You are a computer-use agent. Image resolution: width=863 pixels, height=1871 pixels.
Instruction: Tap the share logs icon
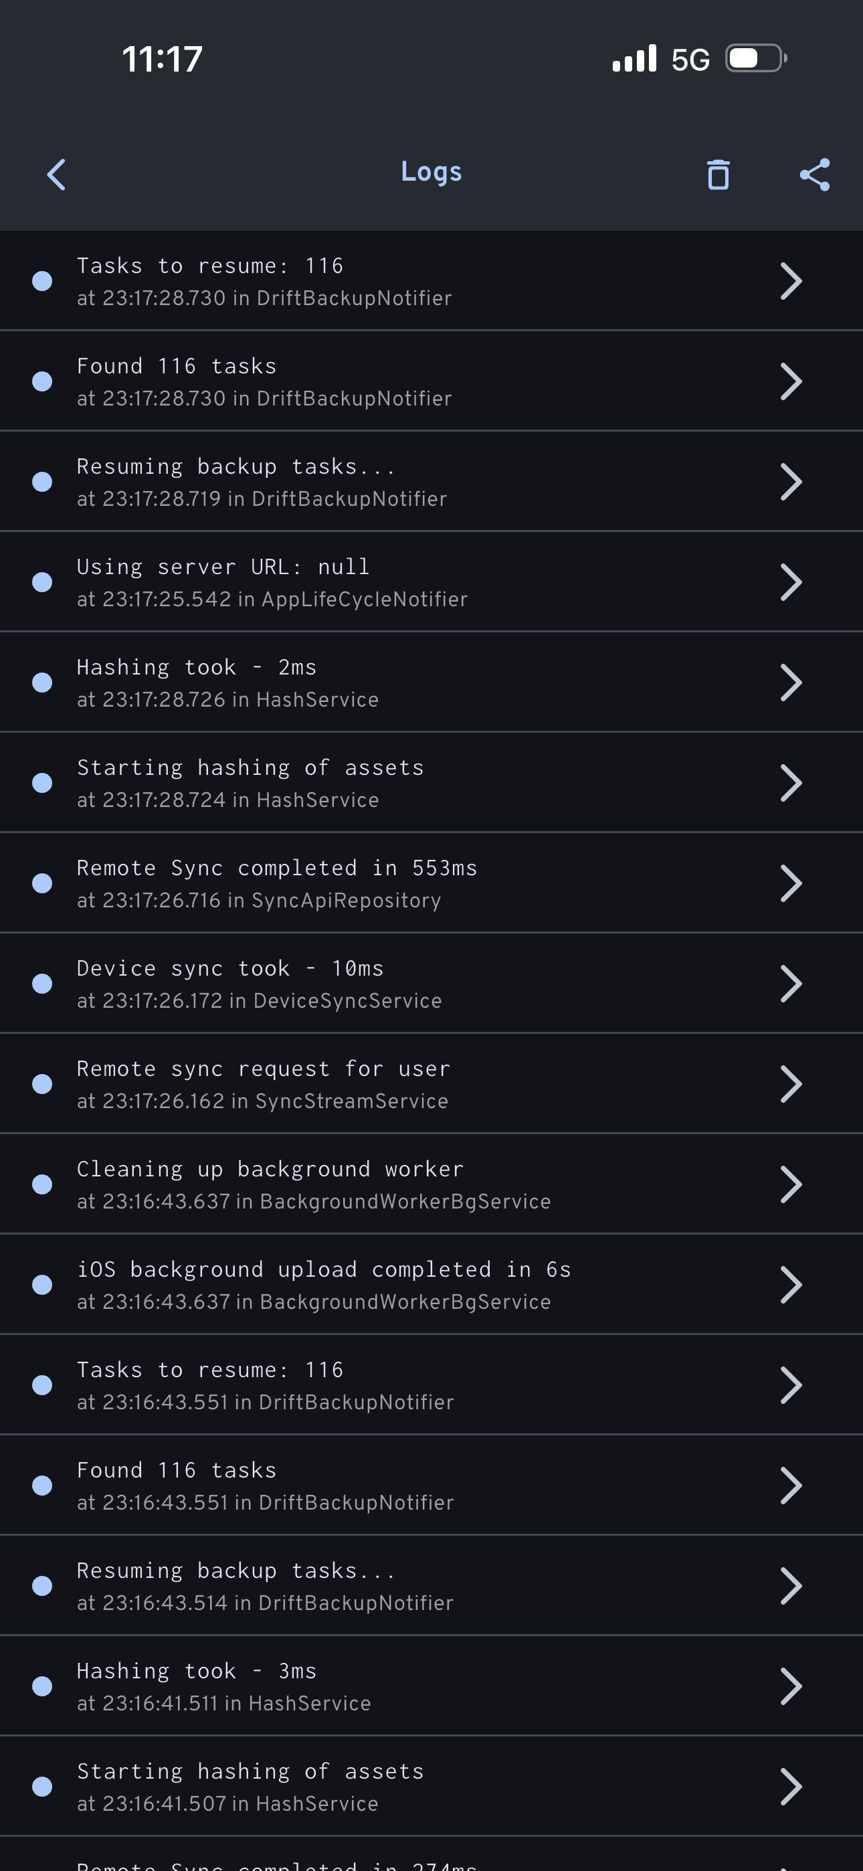pyautogui.click(x=814, y=174)
